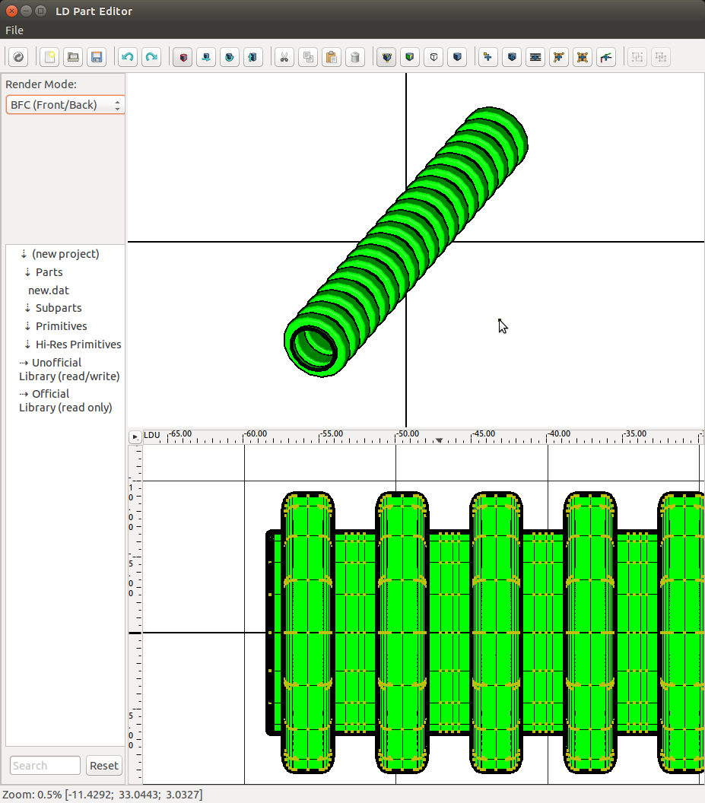
Task: Create a new file
Action: click(49, 56)
